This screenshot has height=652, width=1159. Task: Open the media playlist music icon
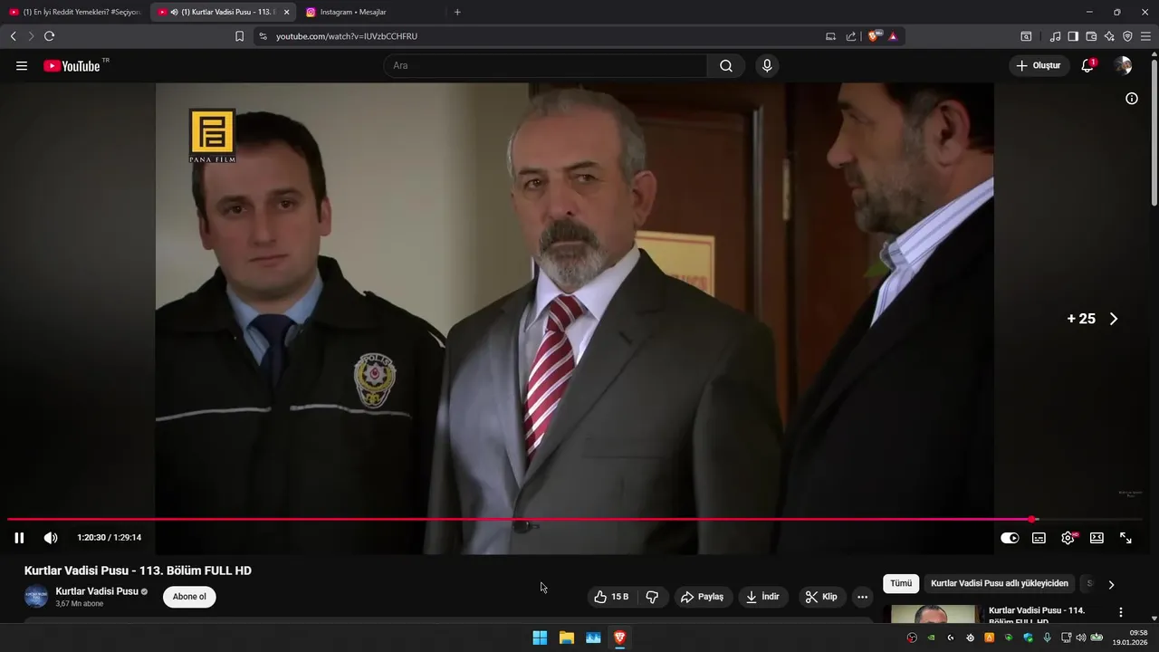pyautogui.click(x=1055, y=36)
